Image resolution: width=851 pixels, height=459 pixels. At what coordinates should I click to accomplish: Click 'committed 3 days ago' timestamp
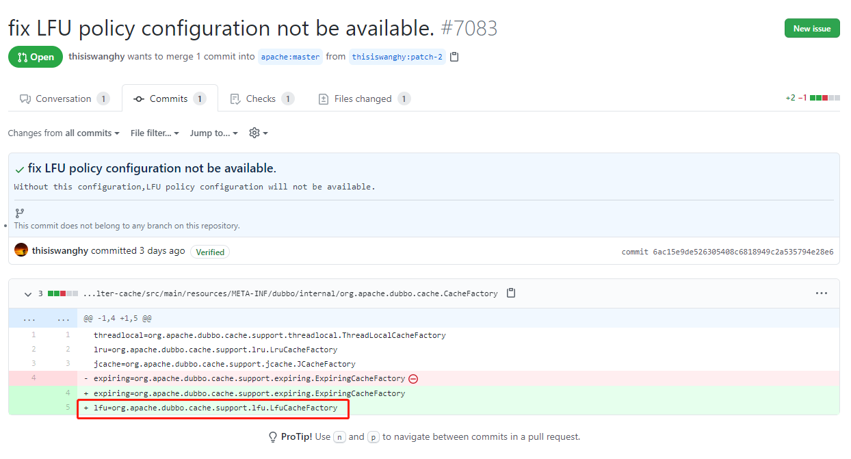[x=138, y=250]
